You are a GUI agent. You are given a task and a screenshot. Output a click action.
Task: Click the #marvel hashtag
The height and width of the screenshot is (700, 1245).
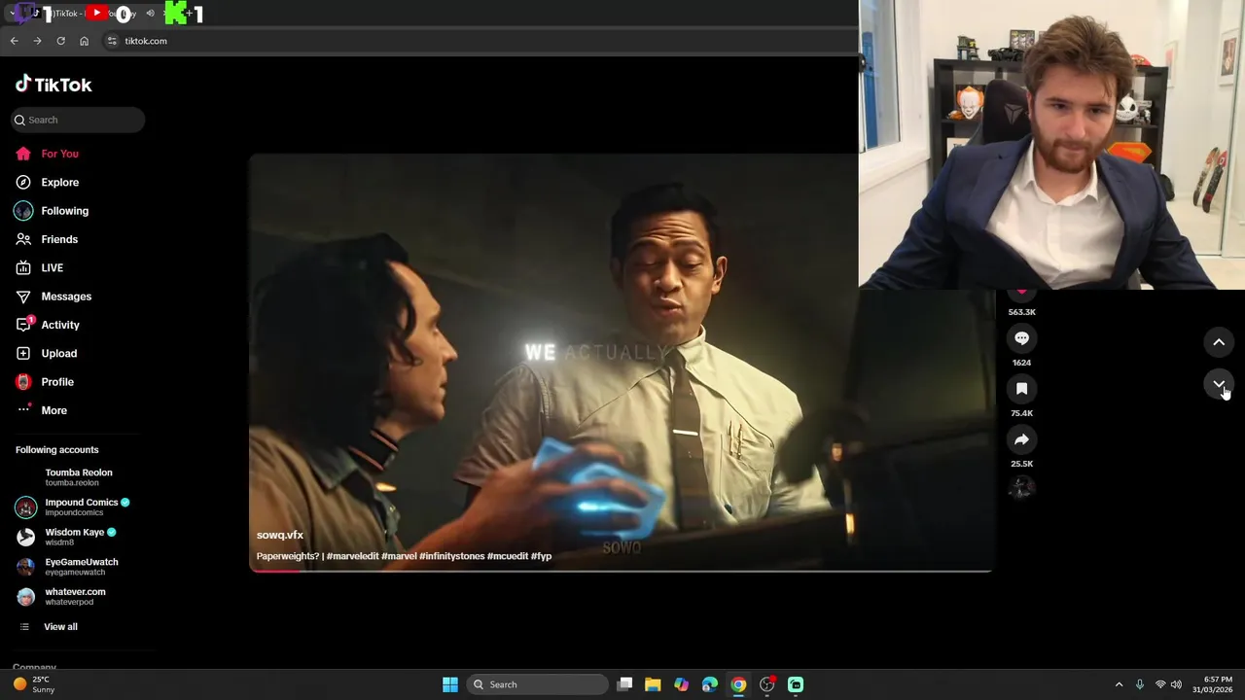tap(399, 556)
